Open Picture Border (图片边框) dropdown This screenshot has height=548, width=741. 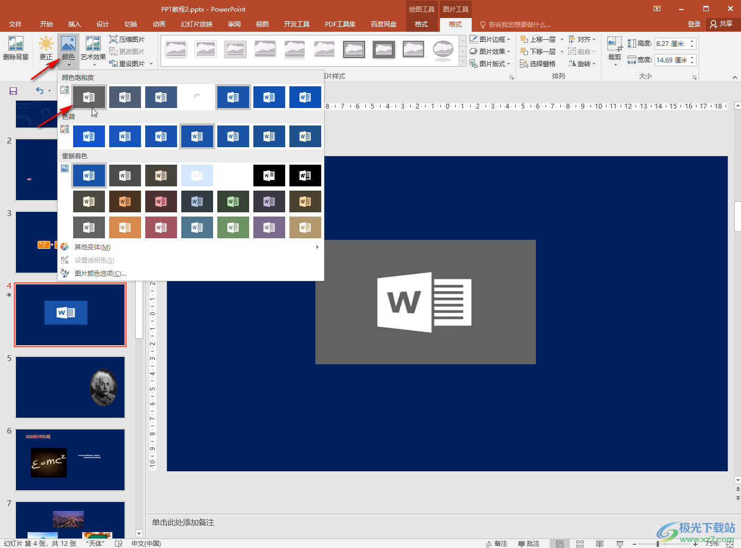pos(490,39)
